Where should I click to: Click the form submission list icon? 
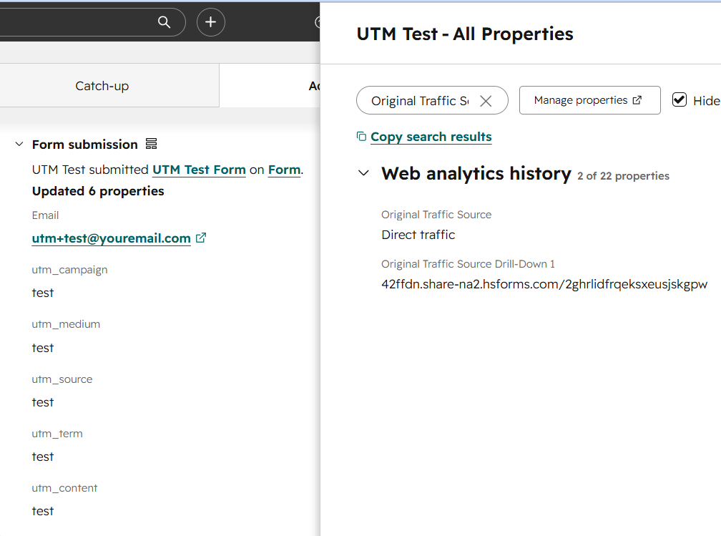pyautogui.click(x=152, y=144)
